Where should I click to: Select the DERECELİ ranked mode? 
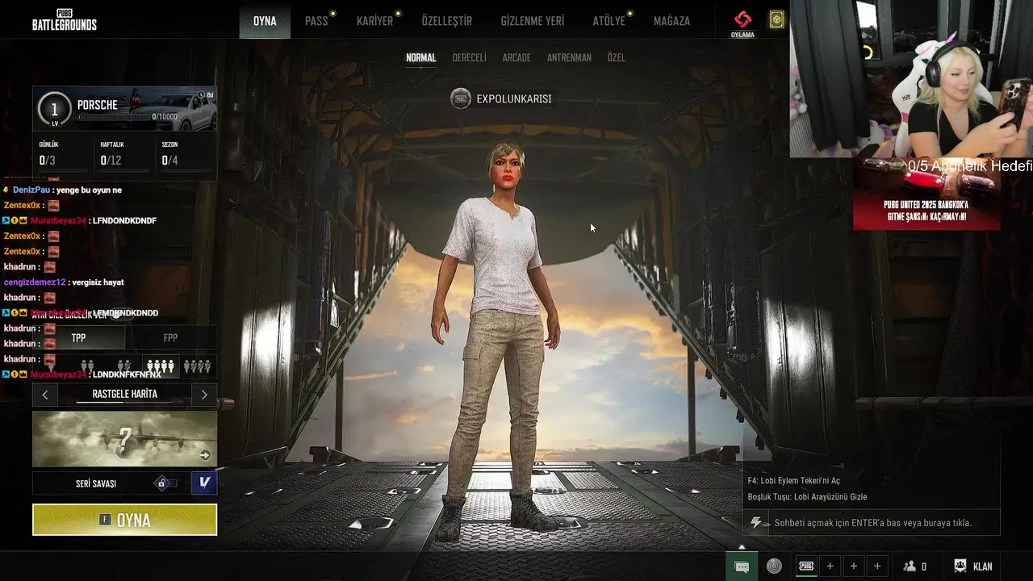pos(469,58)
